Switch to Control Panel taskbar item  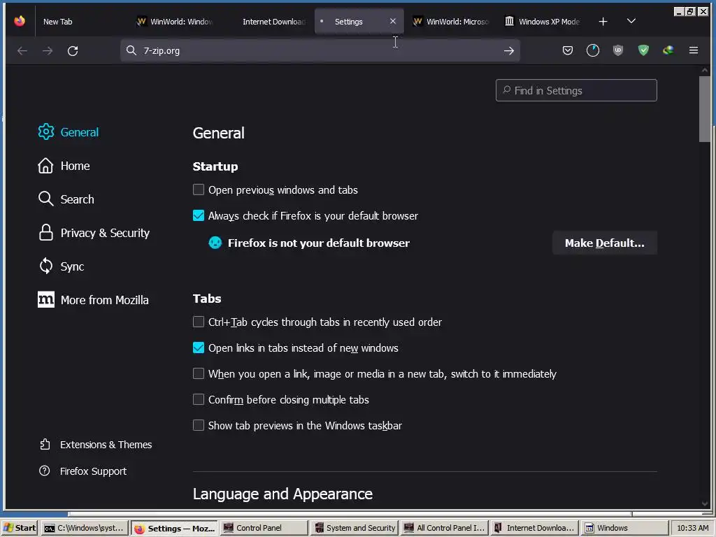264,528
